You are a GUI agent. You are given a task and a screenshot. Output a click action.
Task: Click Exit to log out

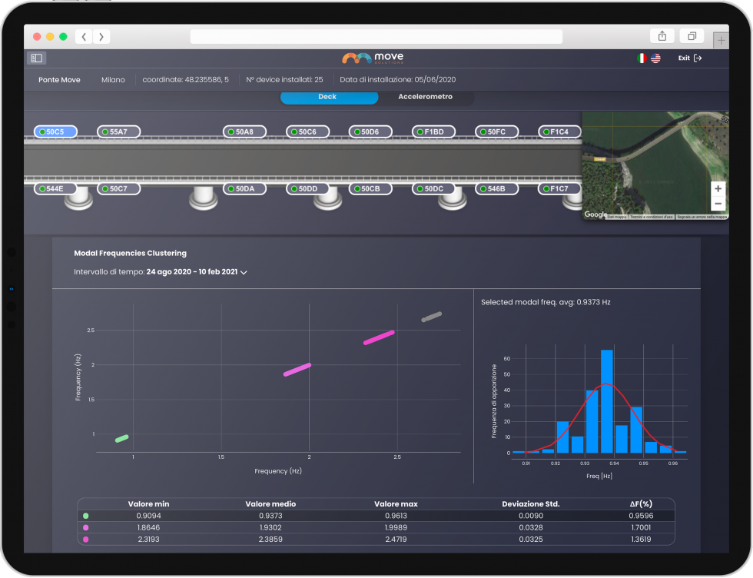click(689, 58)
